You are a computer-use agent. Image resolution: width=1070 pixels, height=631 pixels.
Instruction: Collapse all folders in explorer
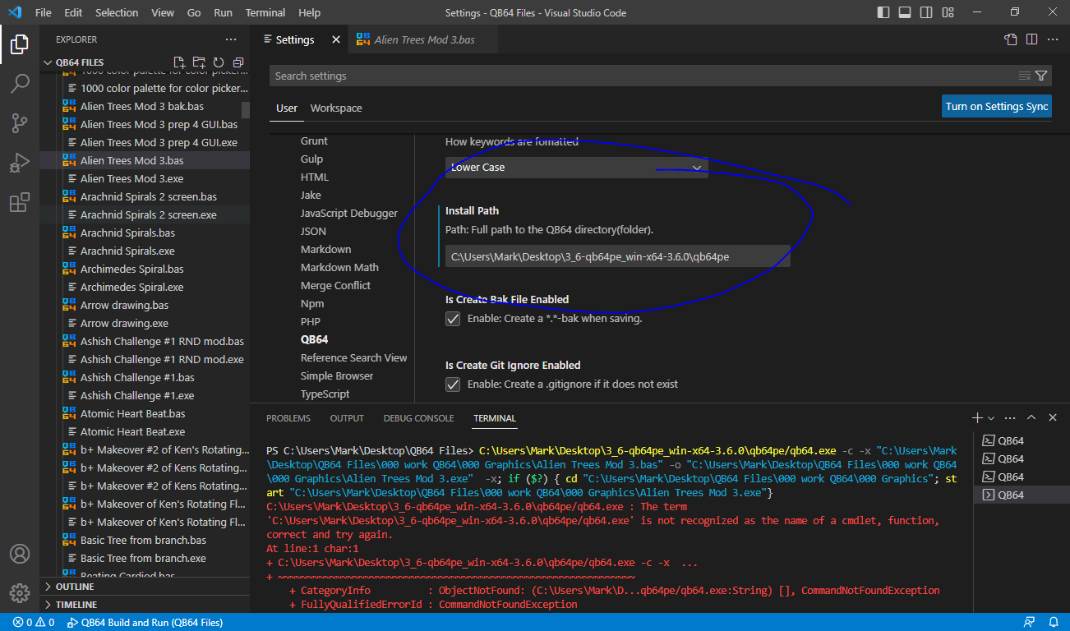(x=238, y=62)
